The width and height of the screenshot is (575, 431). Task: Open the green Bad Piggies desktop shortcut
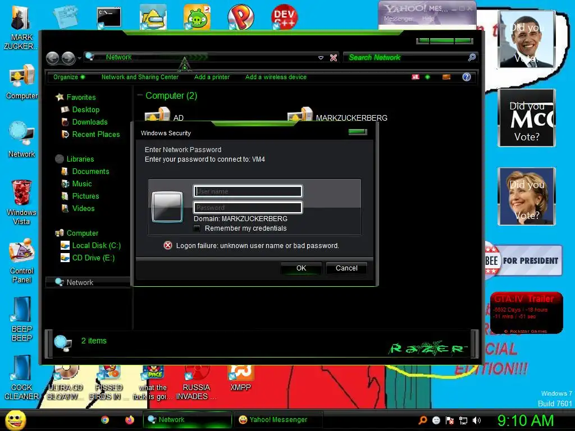point(197,17)
